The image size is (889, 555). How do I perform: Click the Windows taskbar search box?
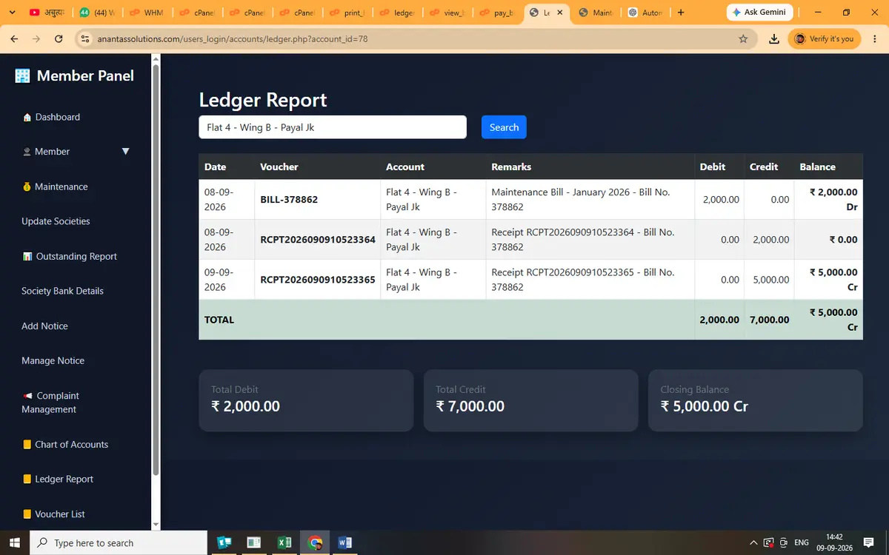tap(119, 542)
